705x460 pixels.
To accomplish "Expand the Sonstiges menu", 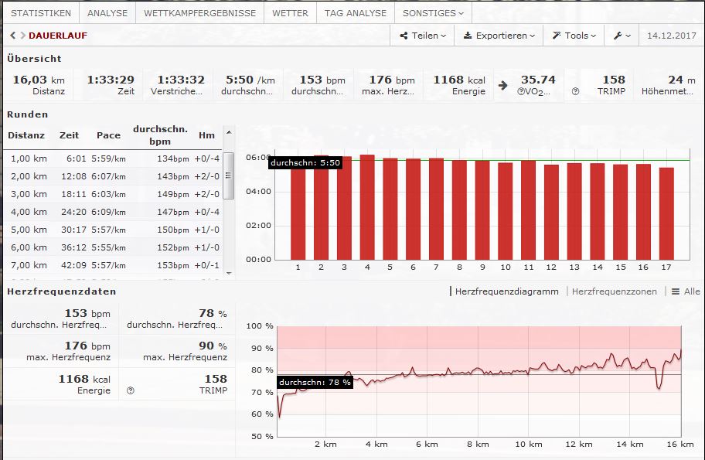I will coord(433,13).
